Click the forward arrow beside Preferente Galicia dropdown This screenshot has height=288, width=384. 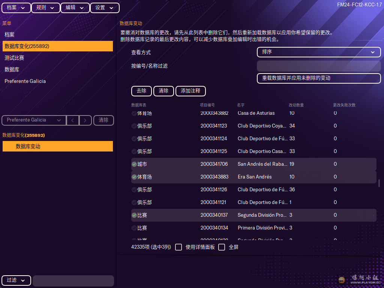[85, 120]
